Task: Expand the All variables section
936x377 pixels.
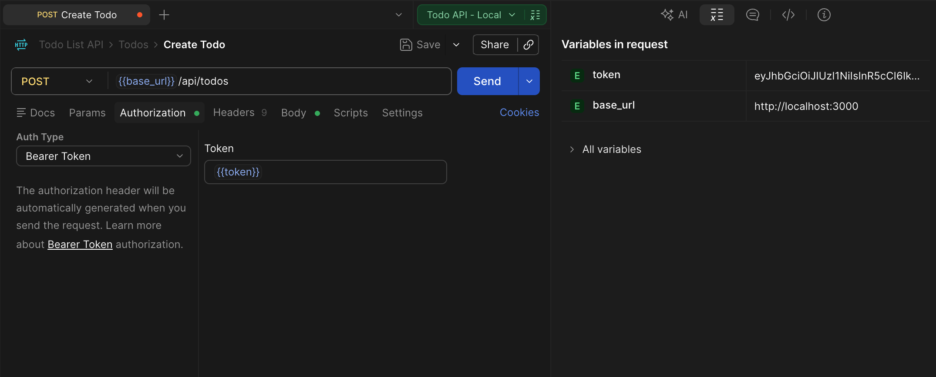Action: coord(606,149)
